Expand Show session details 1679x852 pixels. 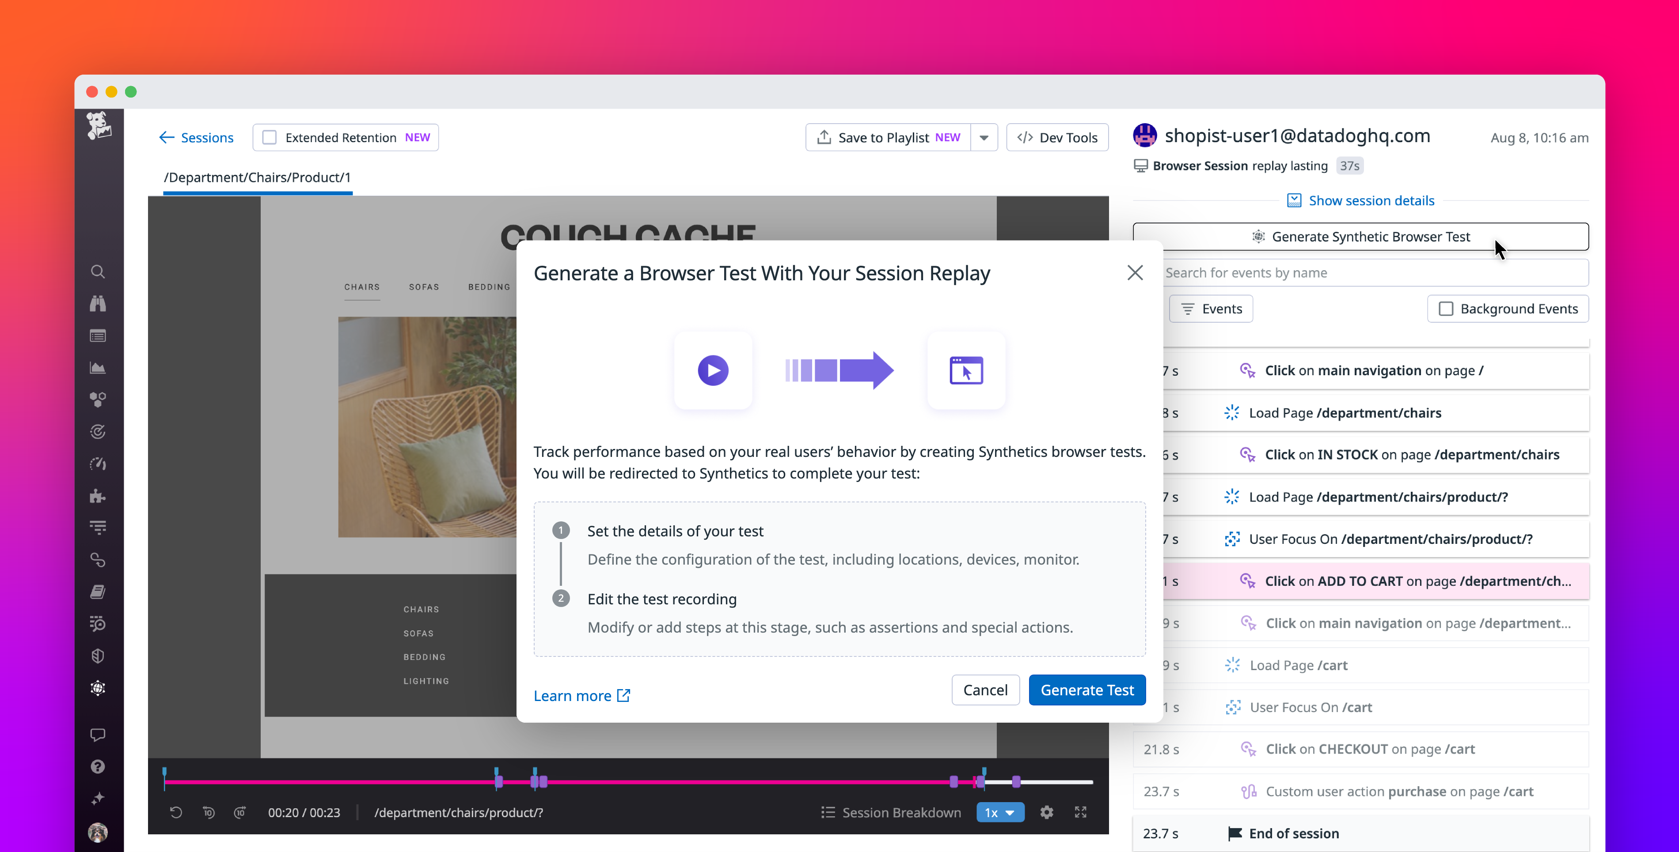1371,200
